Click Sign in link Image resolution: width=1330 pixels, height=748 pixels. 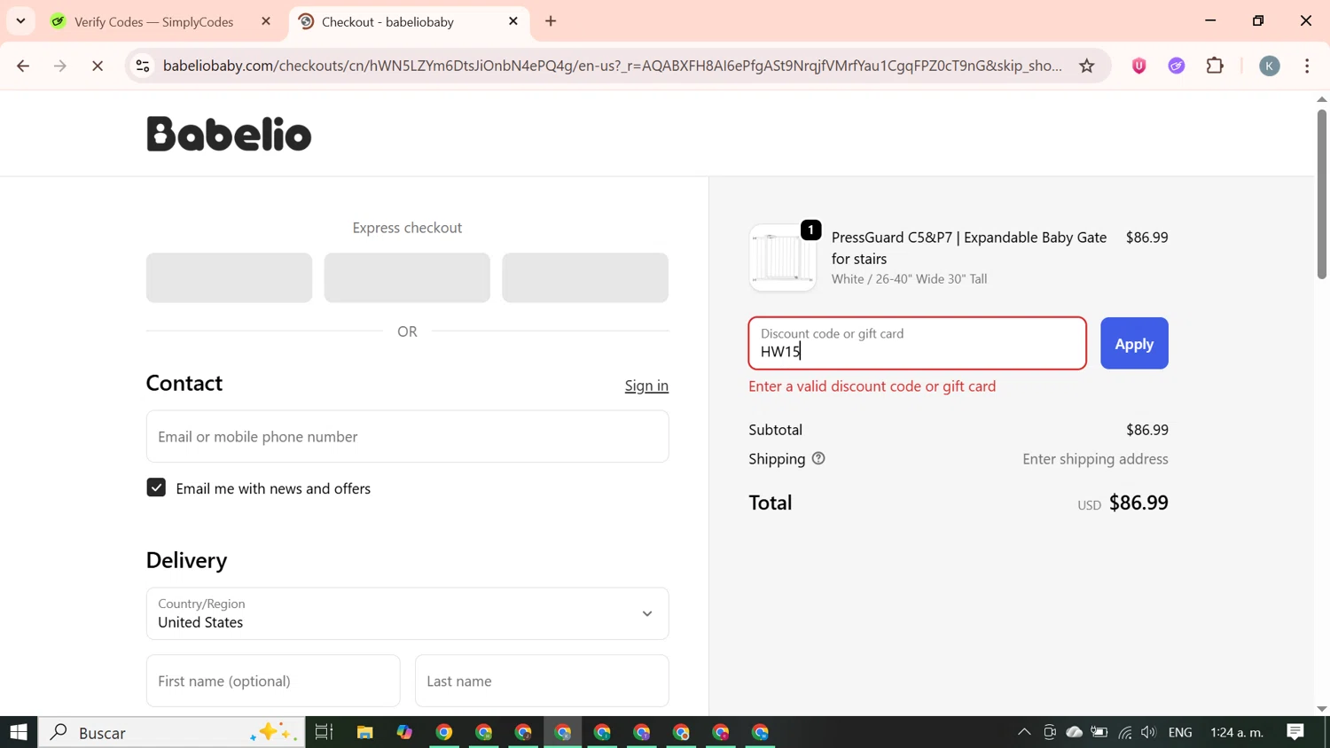point(646,386)
